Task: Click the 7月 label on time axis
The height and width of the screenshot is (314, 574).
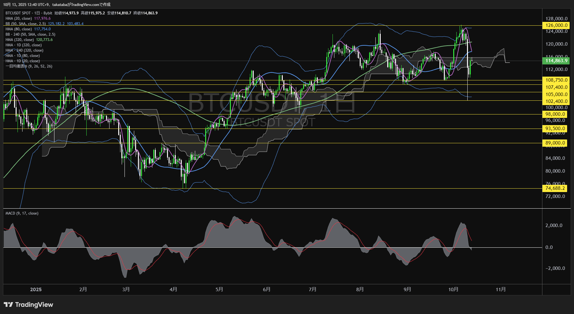Action: click(x=312, y=290)
